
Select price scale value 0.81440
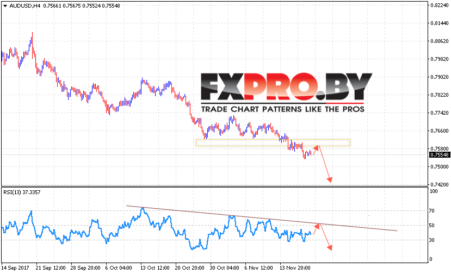tap(440, 23)
